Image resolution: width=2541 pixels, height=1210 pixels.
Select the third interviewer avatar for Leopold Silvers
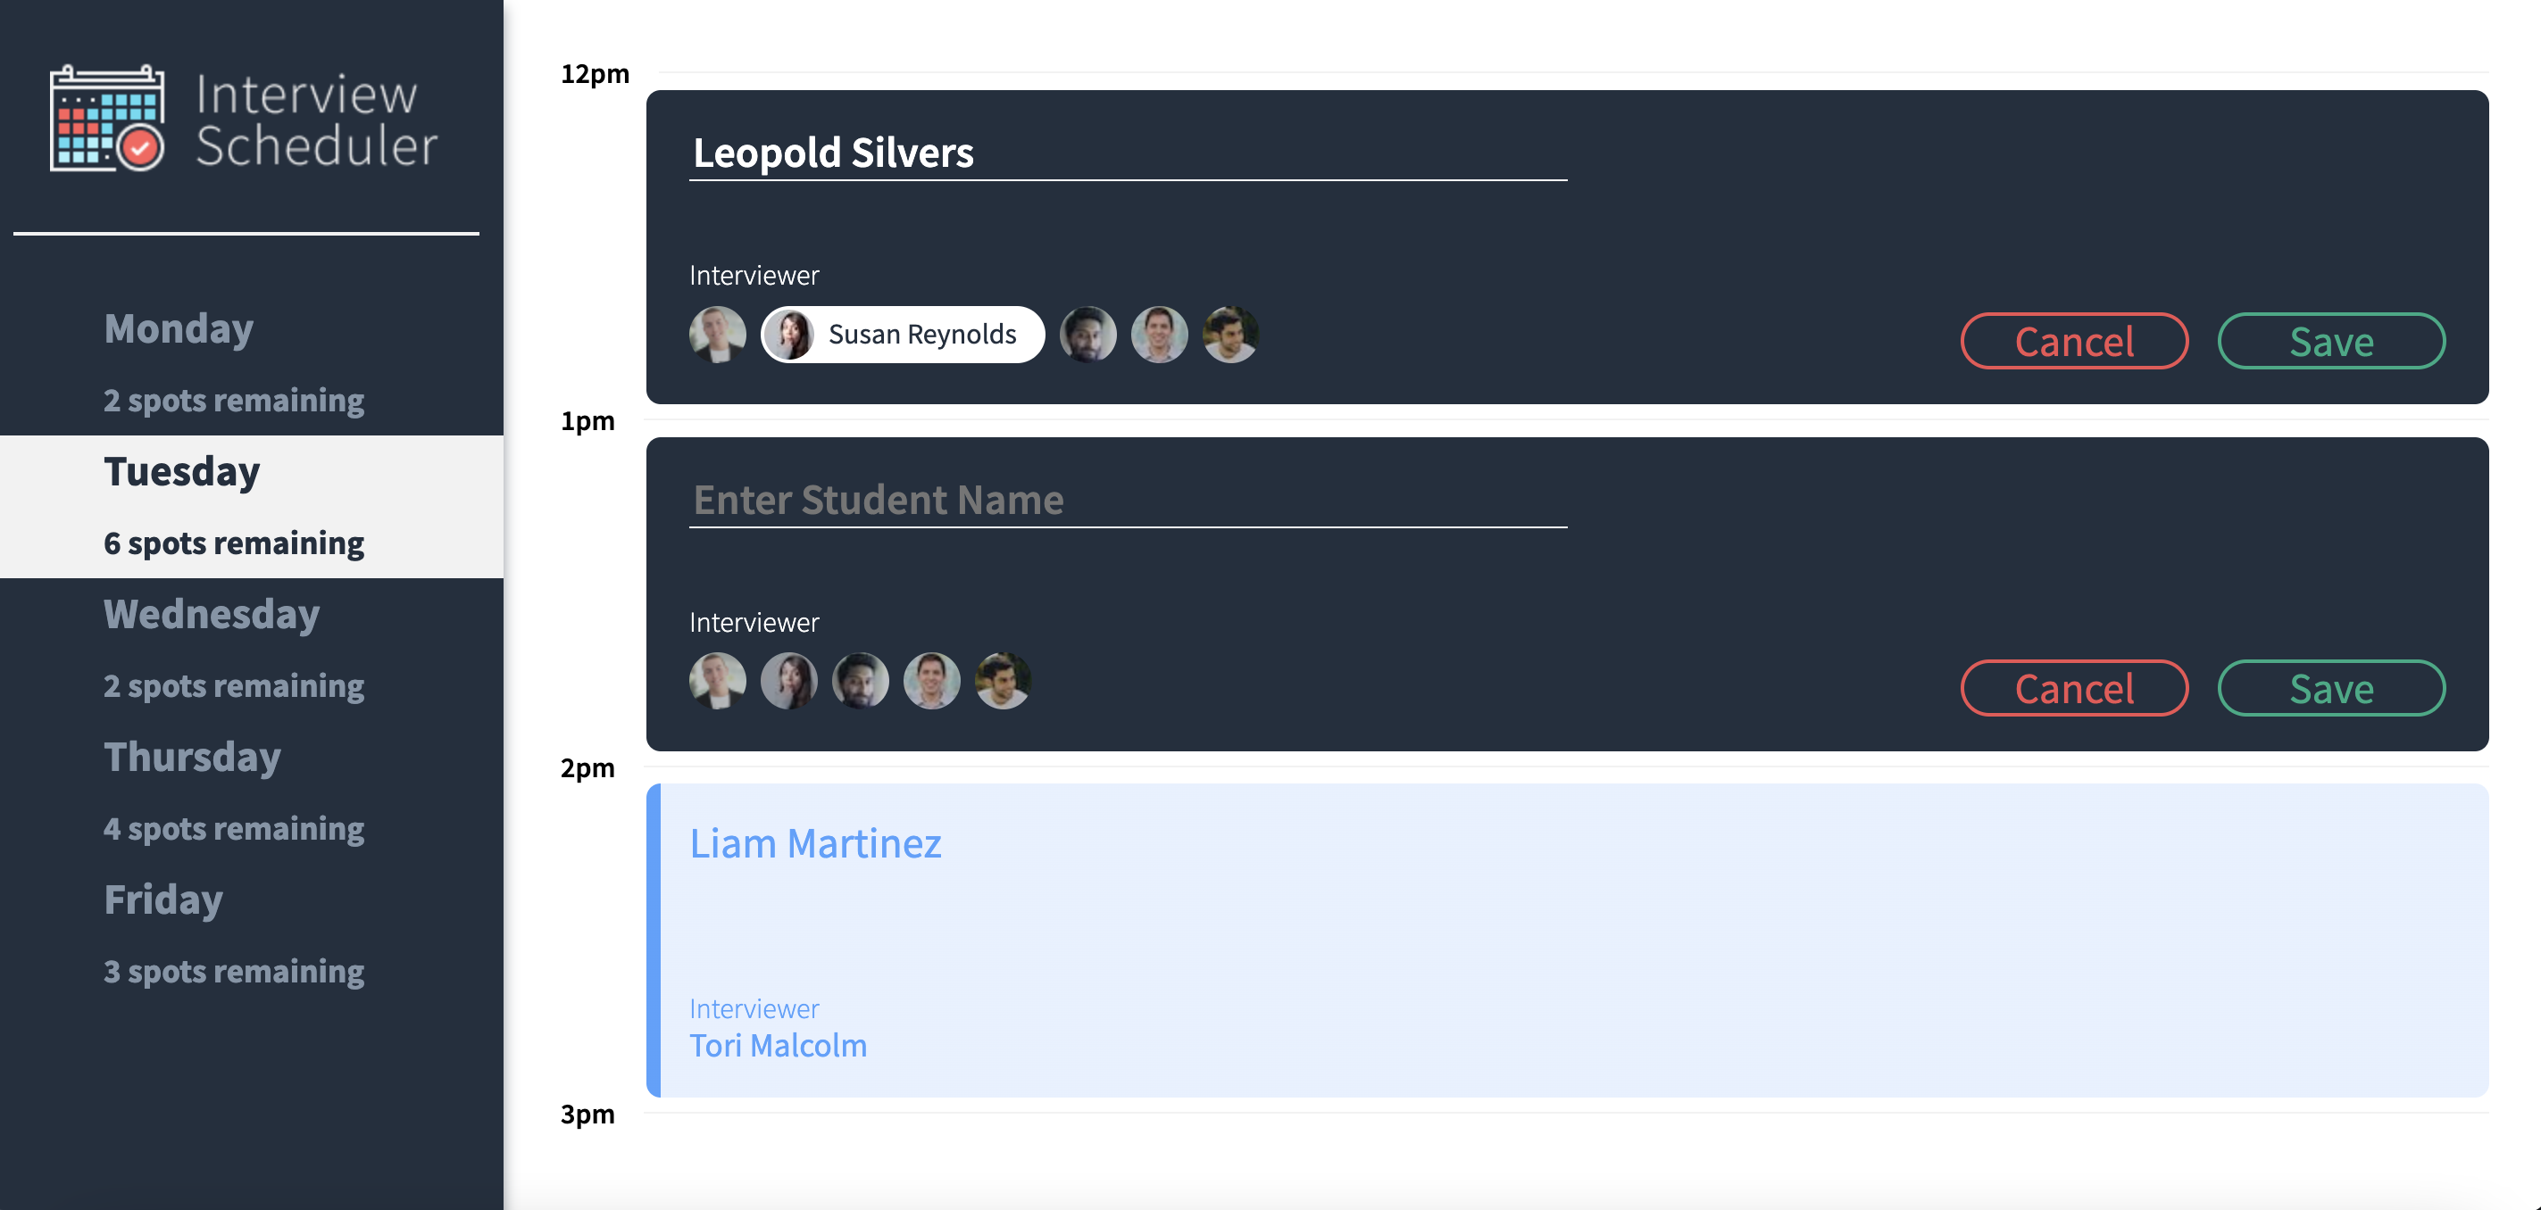pyautogui.click(x=1088, y=335)
